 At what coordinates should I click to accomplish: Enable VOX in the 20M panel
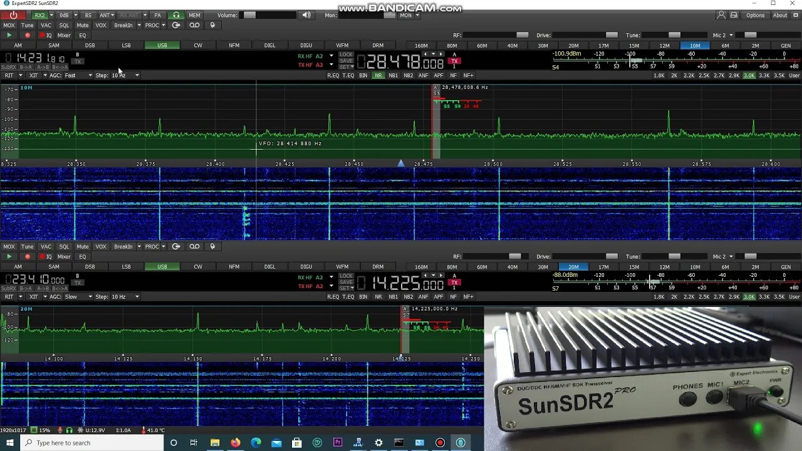(x=101, y=246)
